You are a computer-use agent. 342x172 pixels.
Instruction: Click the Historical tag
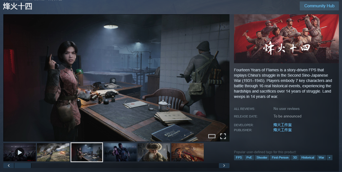tap(308, 158)
